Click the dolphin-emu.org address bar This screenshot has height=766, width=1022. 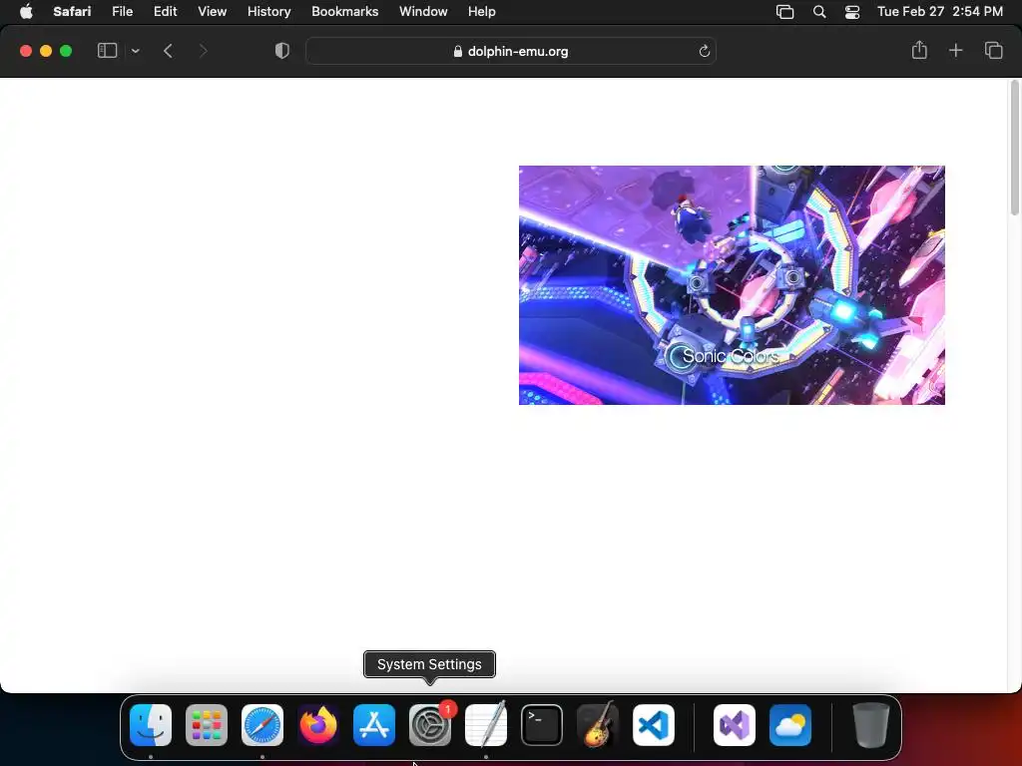point(511,51)
